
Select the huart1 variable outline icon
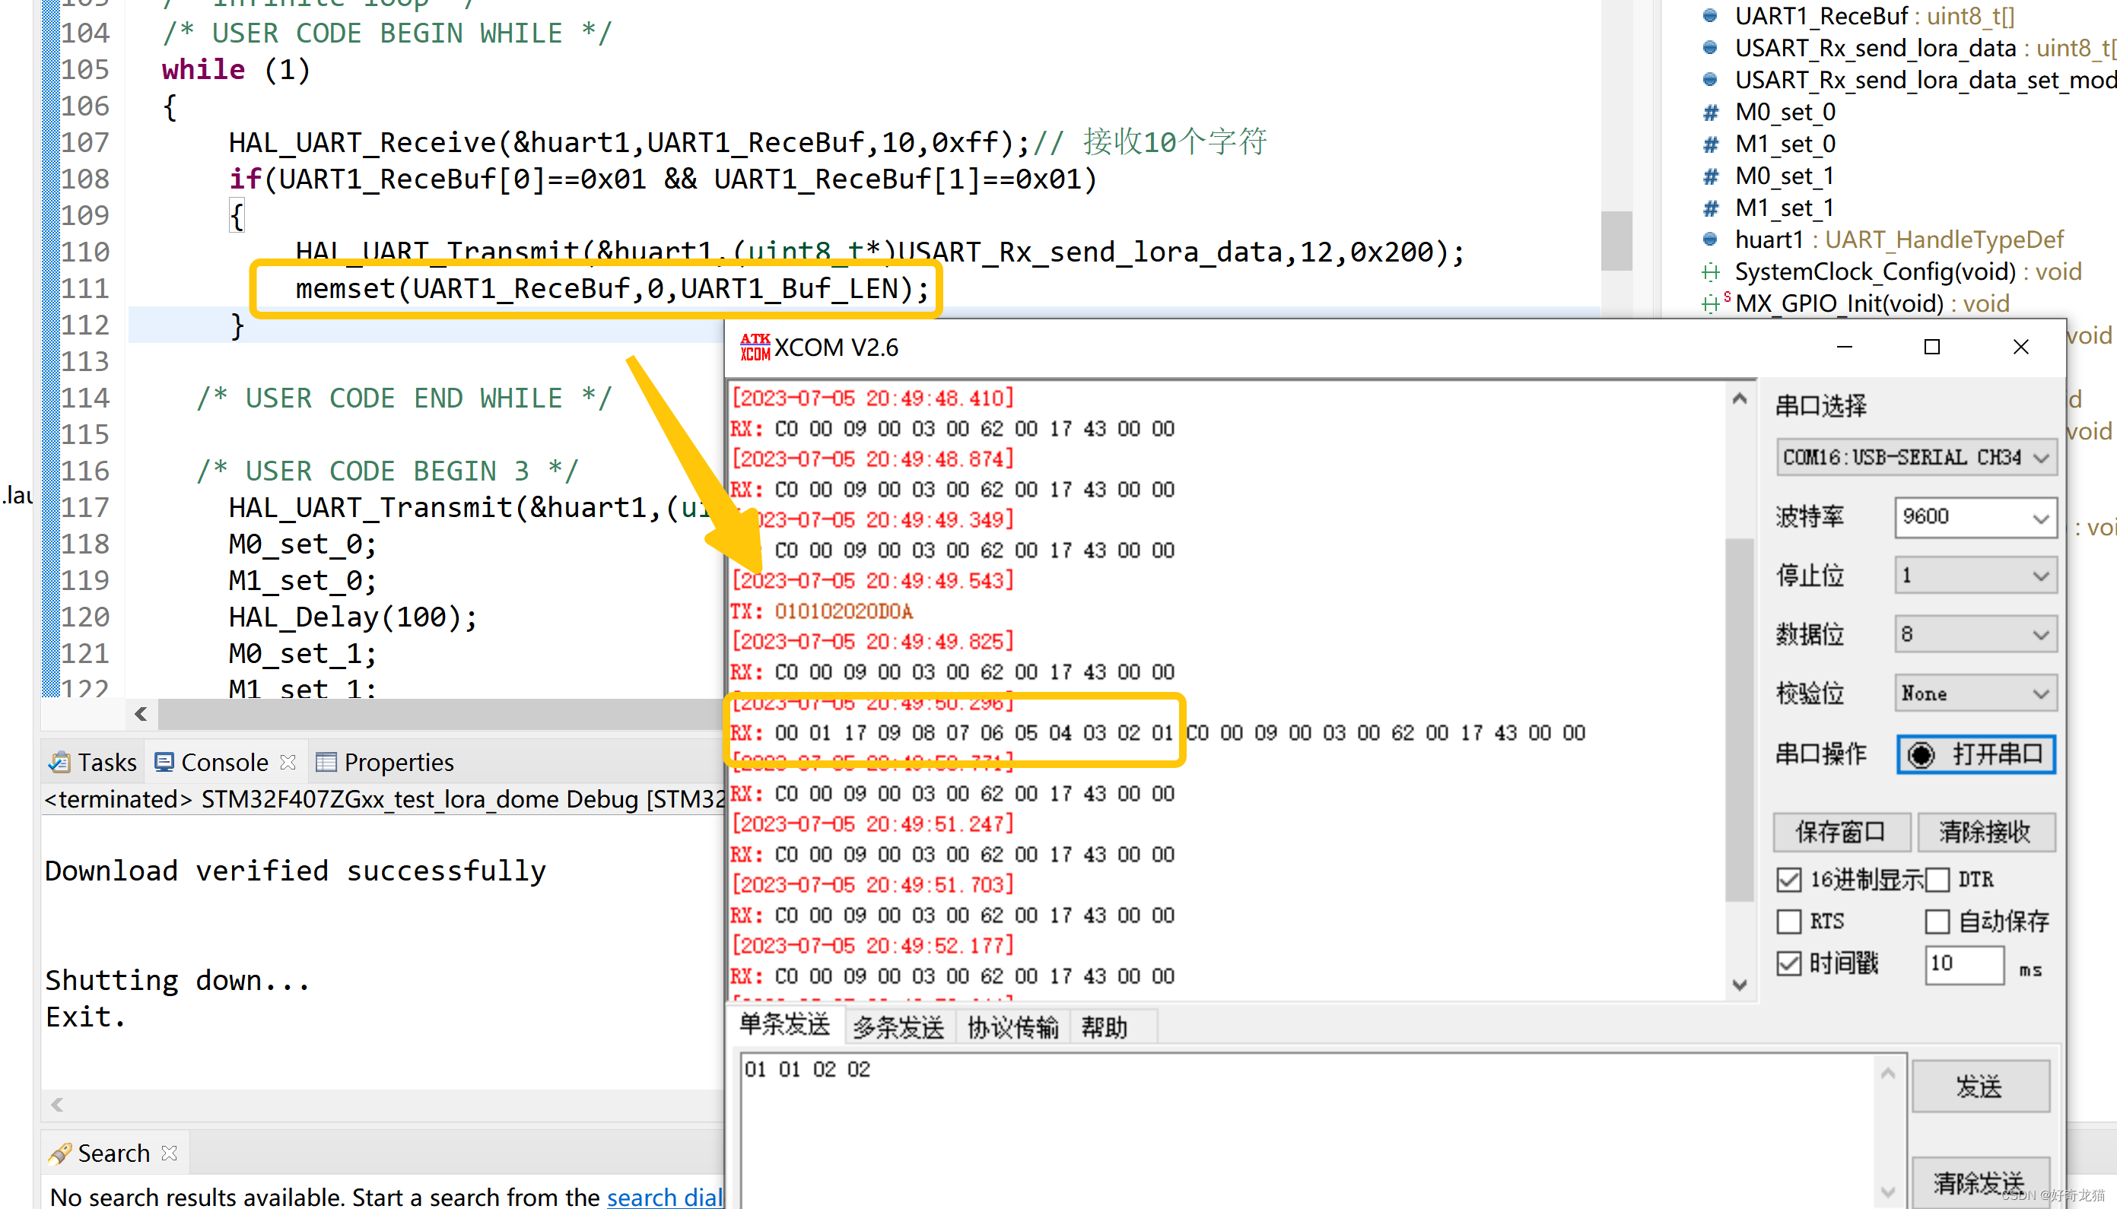click(x=1710, y=240)
